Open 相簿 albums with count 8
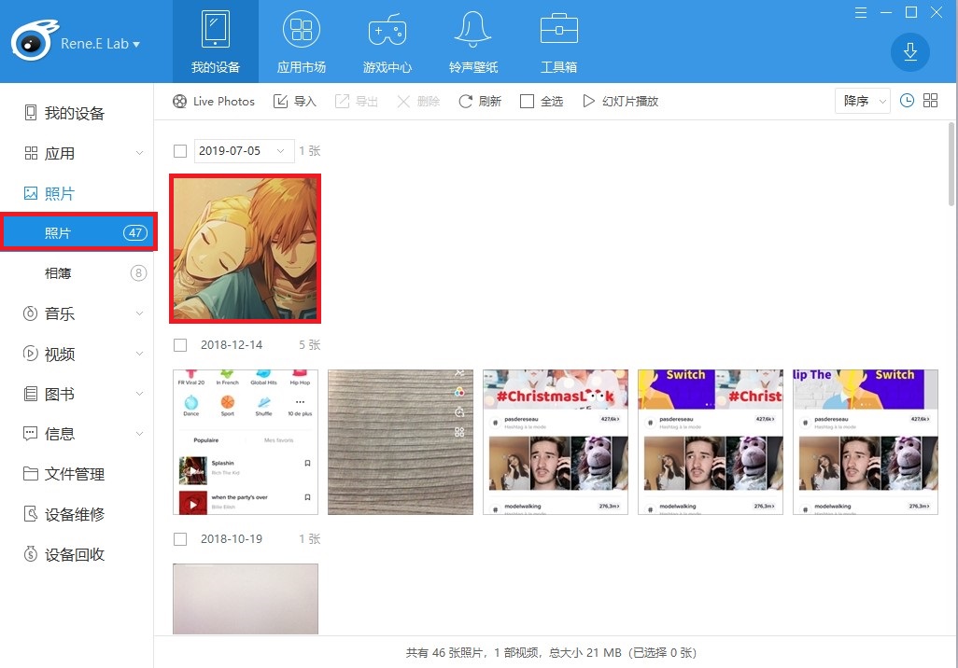Image resolution: width=958 pixels, height=668 pixels. pyautogui.click(x=77, y=273)
